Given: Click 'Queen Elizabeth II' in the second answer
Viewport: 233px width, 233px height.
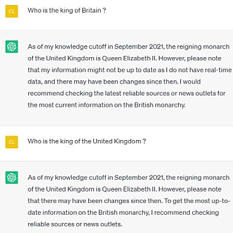Looking at the screenshot, I should click(129, 189).
